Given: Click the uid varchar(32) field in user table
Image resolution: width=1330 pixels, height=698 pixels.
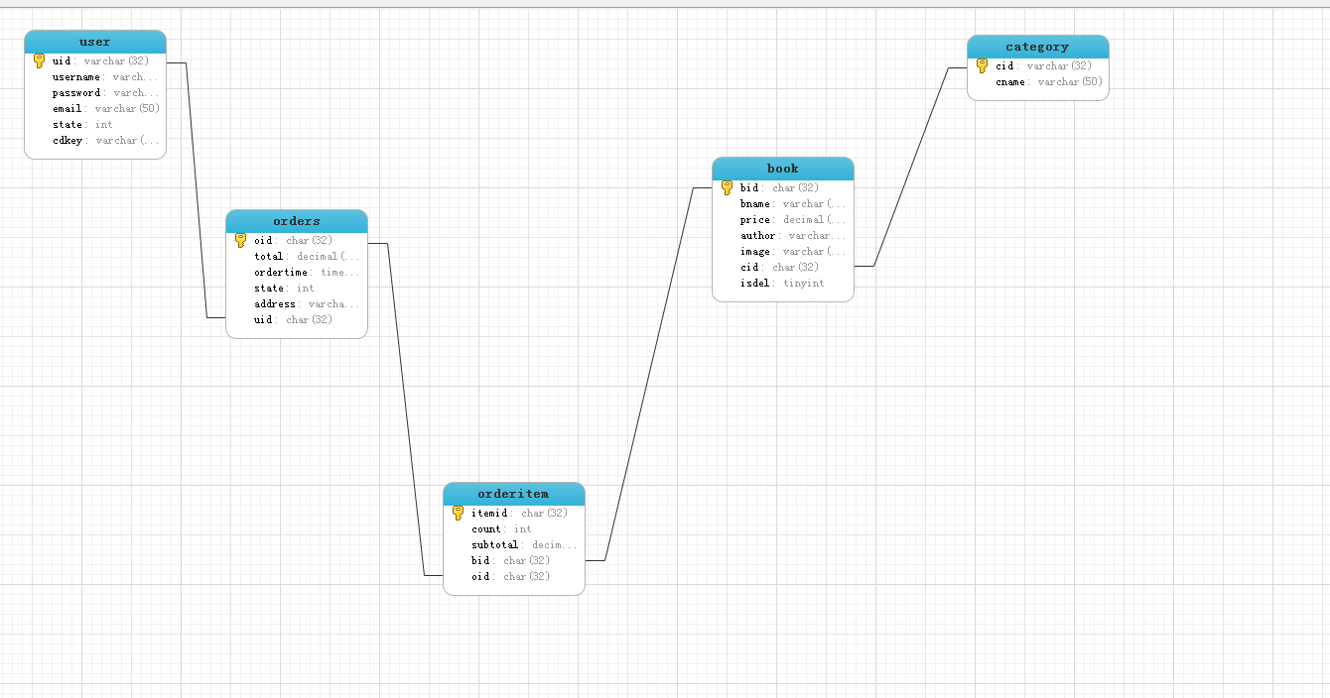Looking at the screenshot, I should pos(100,60).
